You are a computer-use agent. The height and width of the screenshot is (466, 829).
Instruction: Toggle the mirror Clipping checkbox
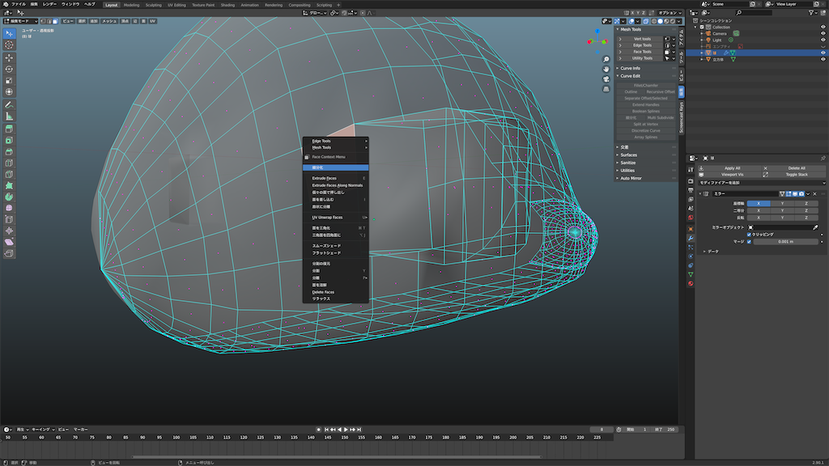click(x=749, y=235)
